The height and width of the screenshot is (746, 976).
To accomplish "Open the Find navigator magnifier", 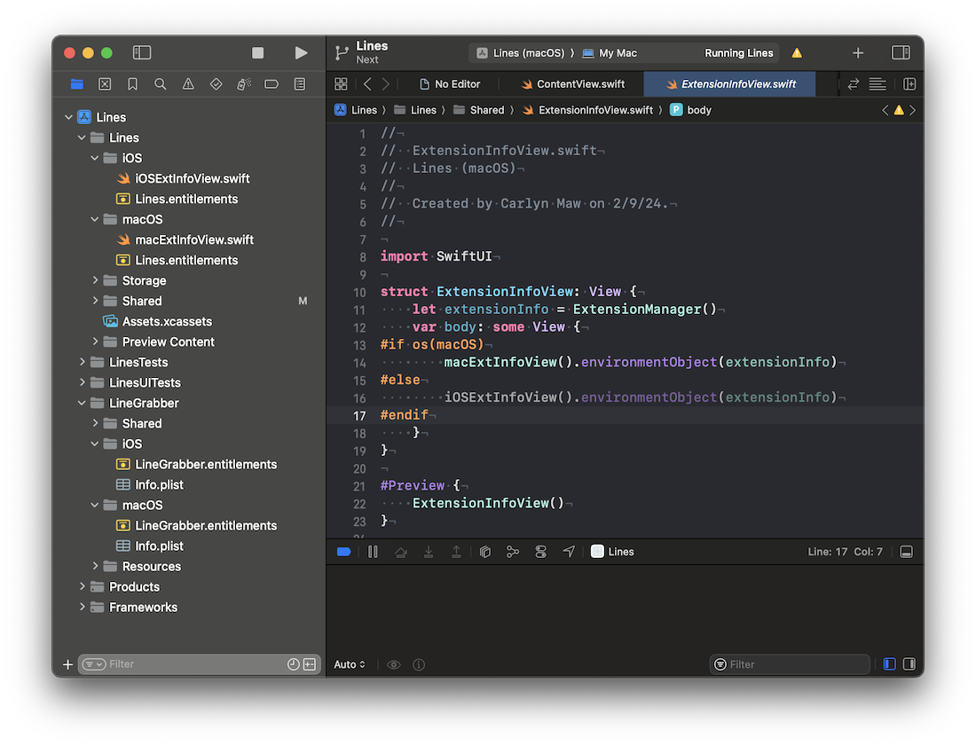I will click(x=161, y=84).
